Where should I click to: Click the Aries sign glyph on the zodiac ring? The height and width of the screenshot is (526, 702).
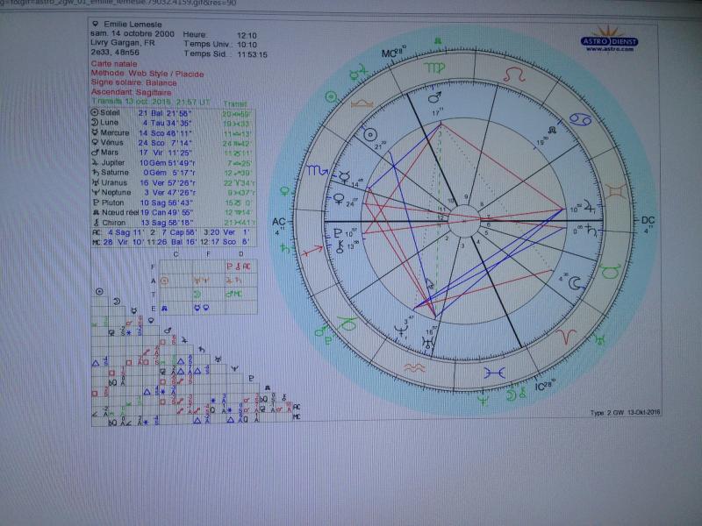(x=567, y=333)
